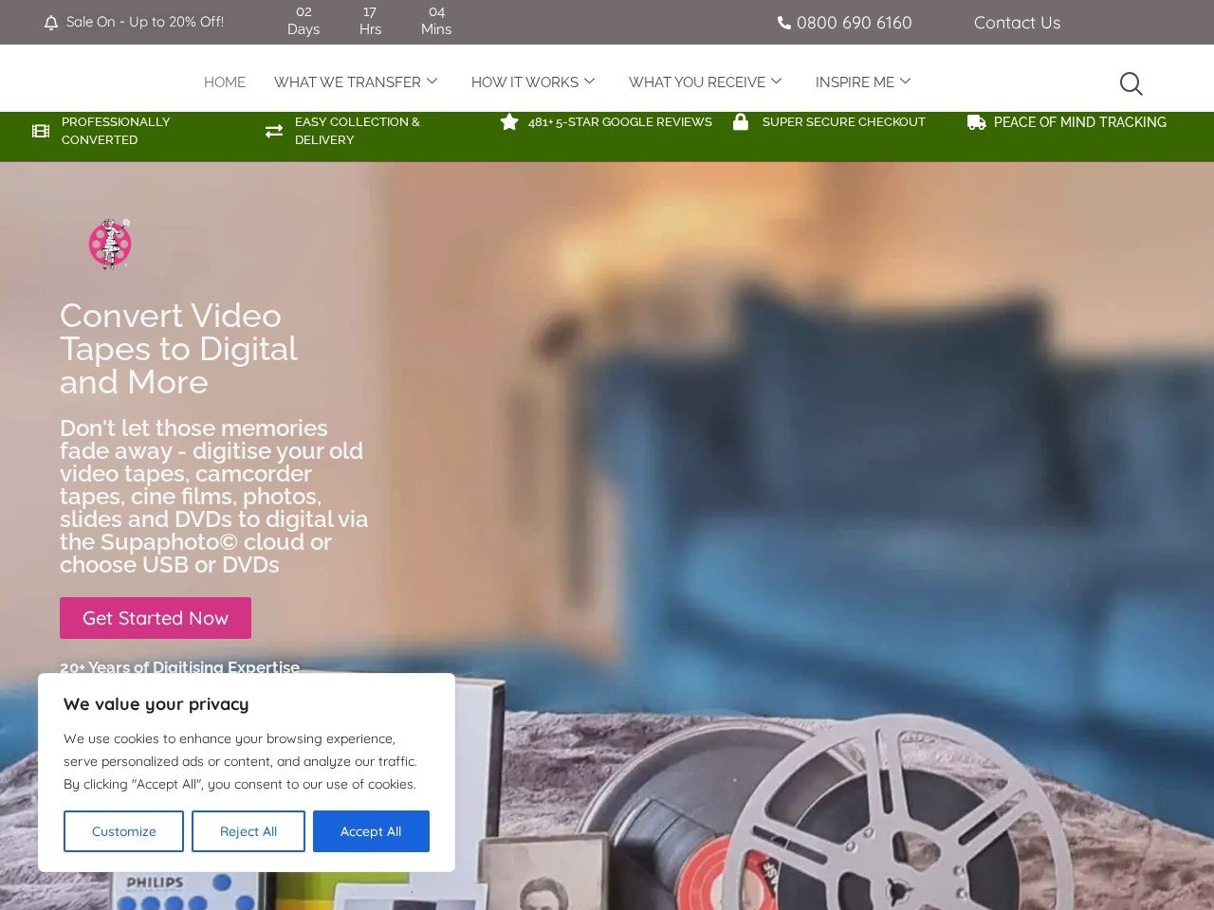Image resolution: width=1214 pixels, height=910 pixels.
Task: Open the Inspire Me dropdown chevron
Action: (905, 82)
